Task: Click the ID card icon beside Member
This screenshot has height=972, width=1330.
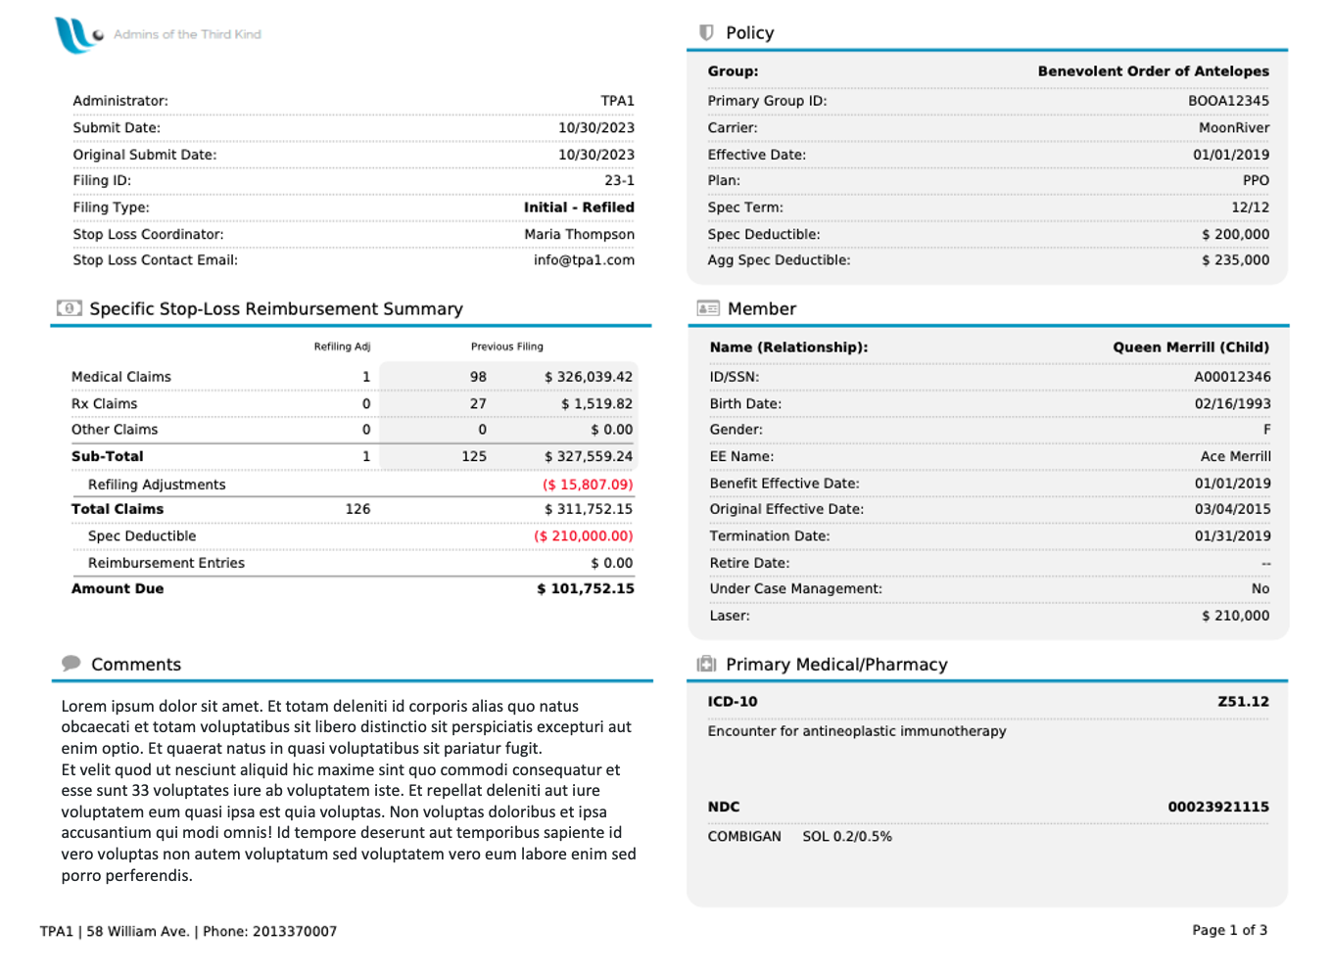Action: tap(708, 308)
